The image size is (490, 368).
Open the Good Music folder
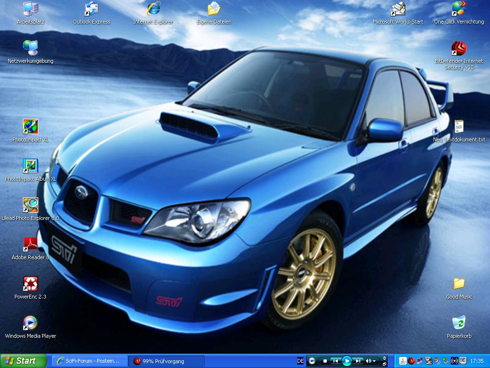click(459, 284)
